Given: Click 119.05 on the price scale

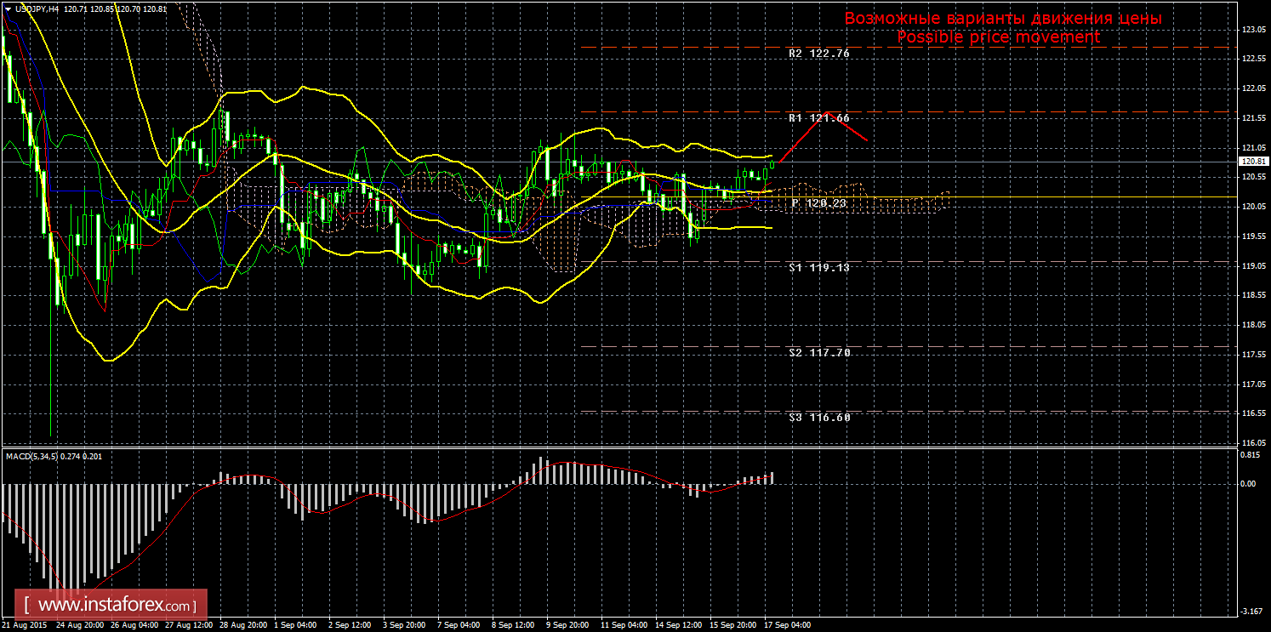Looking at the screenshot, I should (1254, 265).
